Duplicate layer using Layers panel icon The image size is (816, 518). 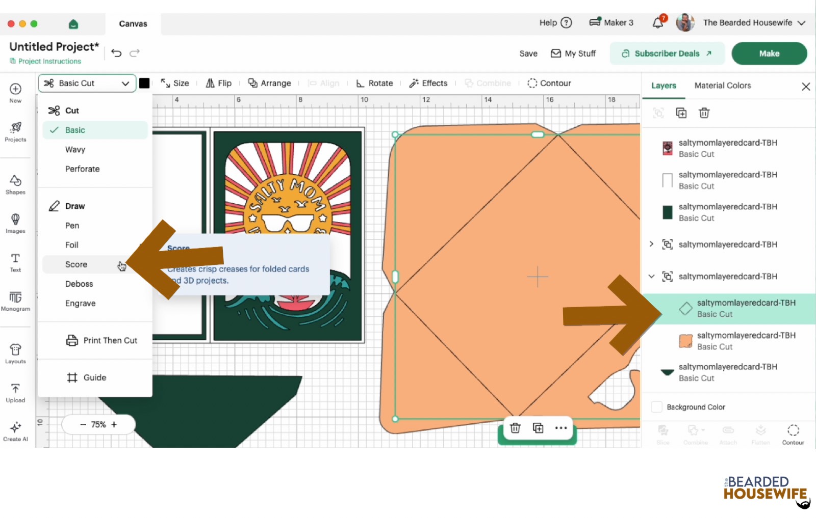click(681, 113)
